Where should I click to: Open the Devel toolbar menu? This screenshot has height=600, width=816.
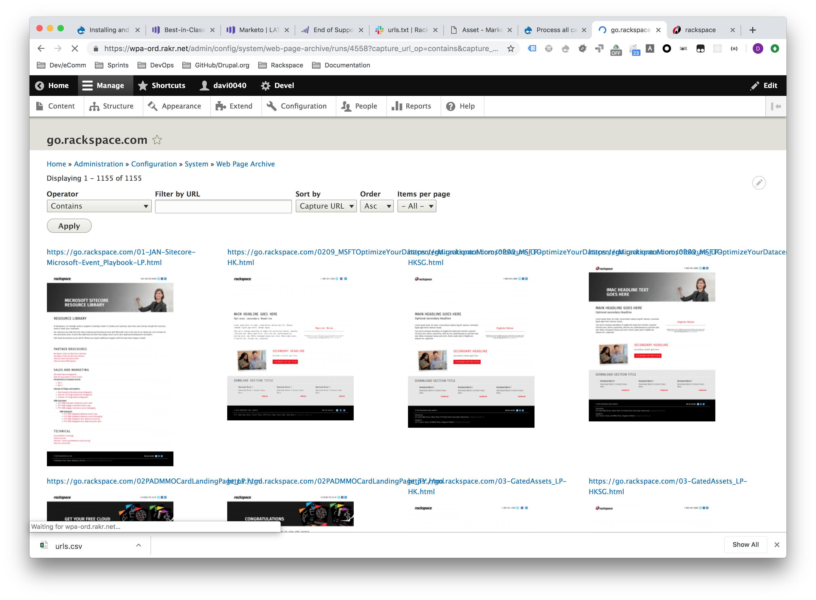tap(277, 85)
